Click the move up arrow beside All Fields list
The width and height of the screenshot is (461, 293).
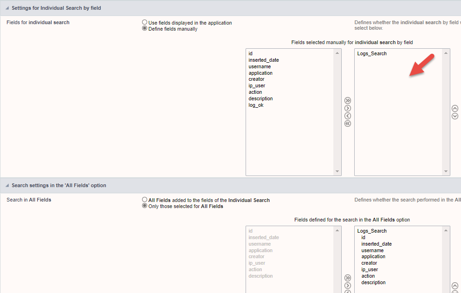click(455, 286)
